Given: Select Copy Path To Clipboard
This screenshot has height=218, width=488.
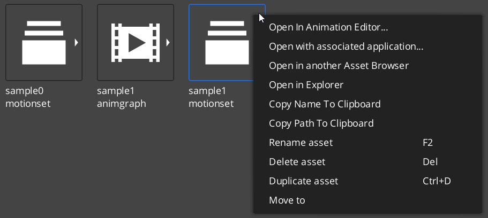Looking at the screenshot, I should [321, 123].
